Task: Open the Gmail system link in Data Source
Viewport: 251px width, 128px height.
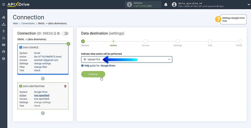Action: click(x=37, y=53)
